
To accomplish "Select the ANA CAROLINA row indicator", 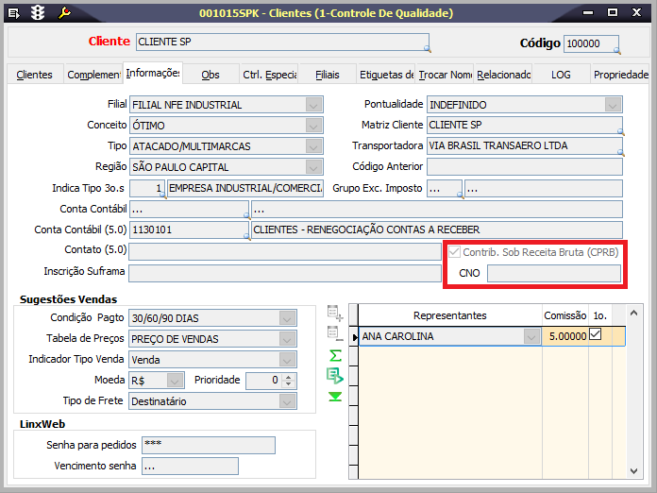I will click(x=354, y=336).
